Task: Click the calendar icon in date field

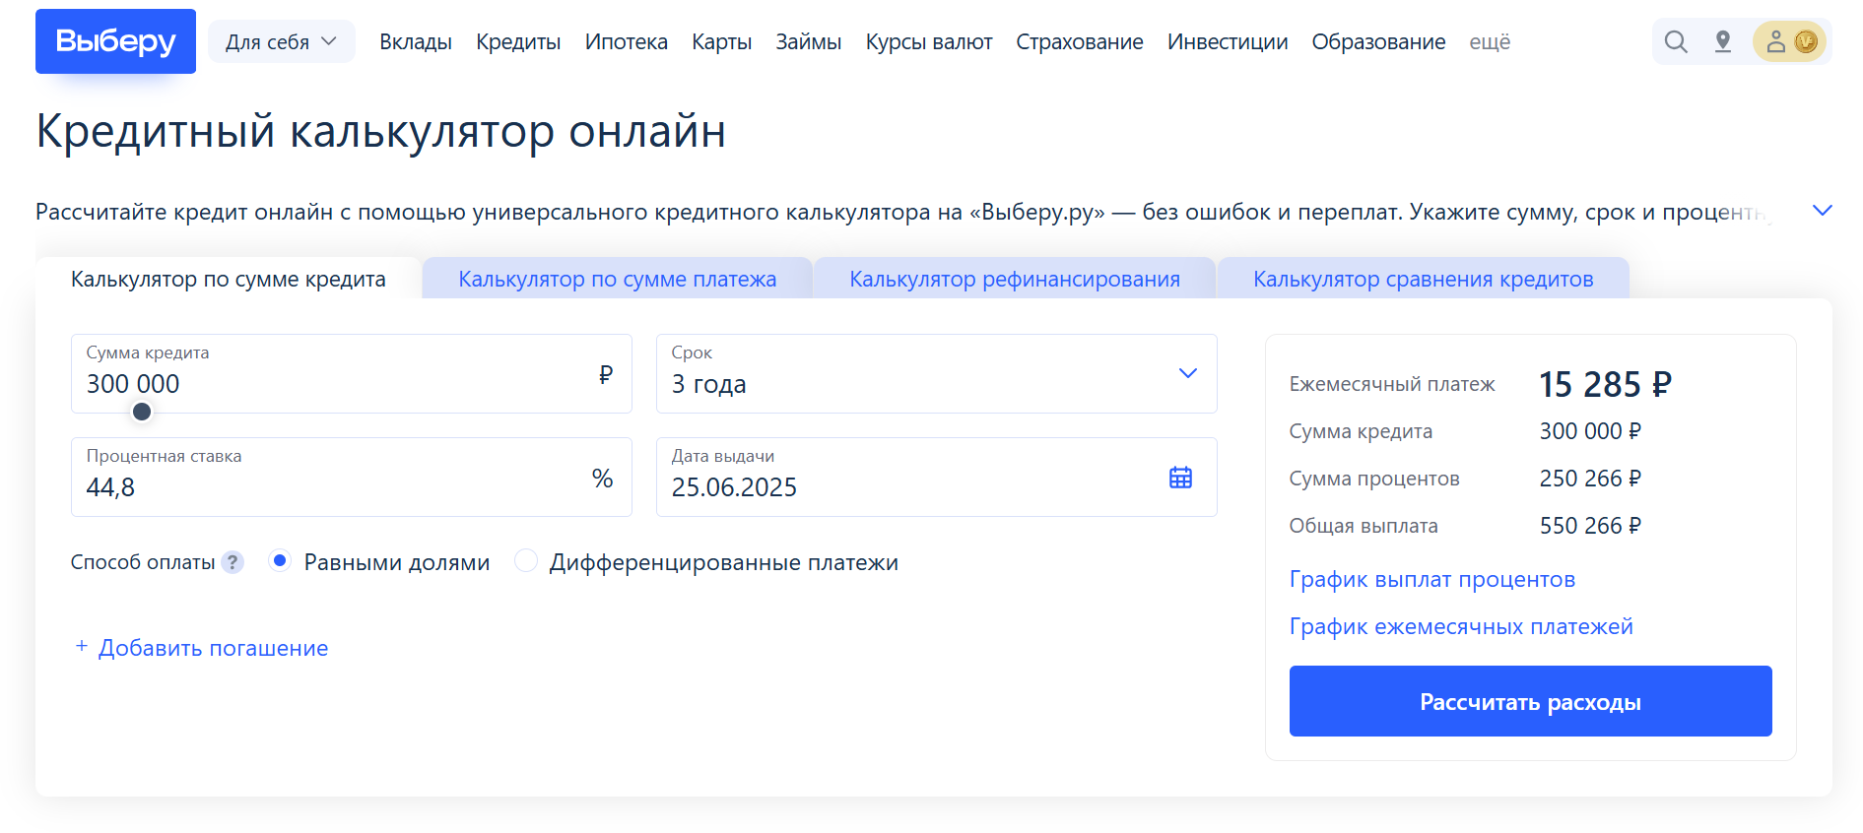Action: [x=1180, y=478]
